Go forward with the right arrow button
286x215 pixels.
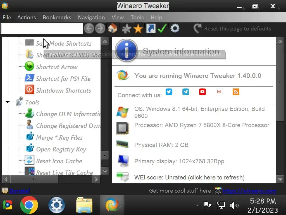(x=100, y=29)
